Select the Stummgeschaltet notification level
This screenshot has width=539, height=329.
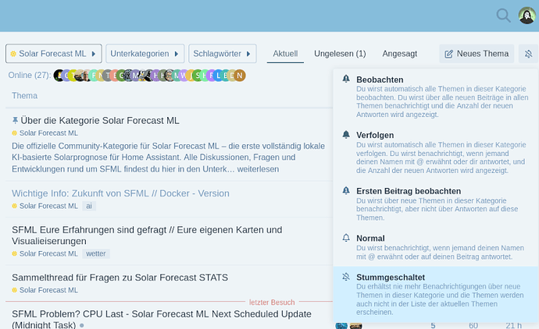point(435,295)
